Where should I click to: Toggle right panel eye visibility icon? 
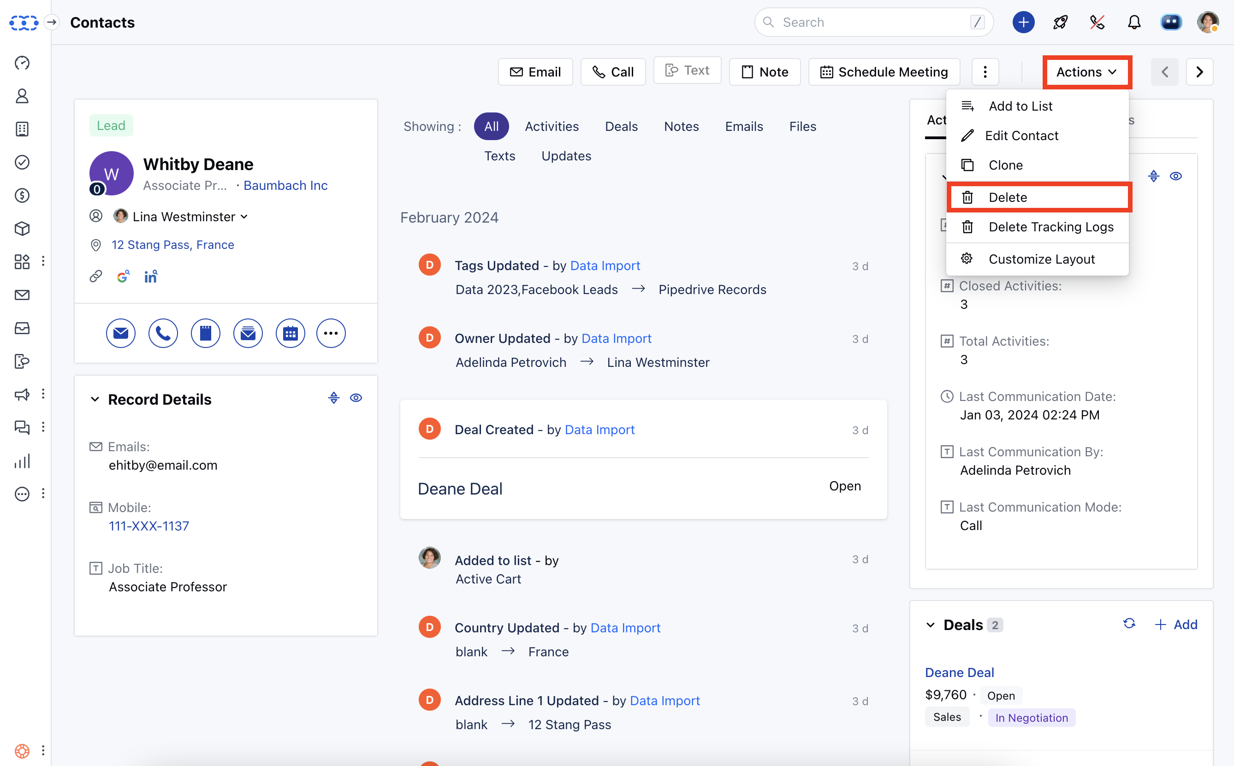[1176, 177]
